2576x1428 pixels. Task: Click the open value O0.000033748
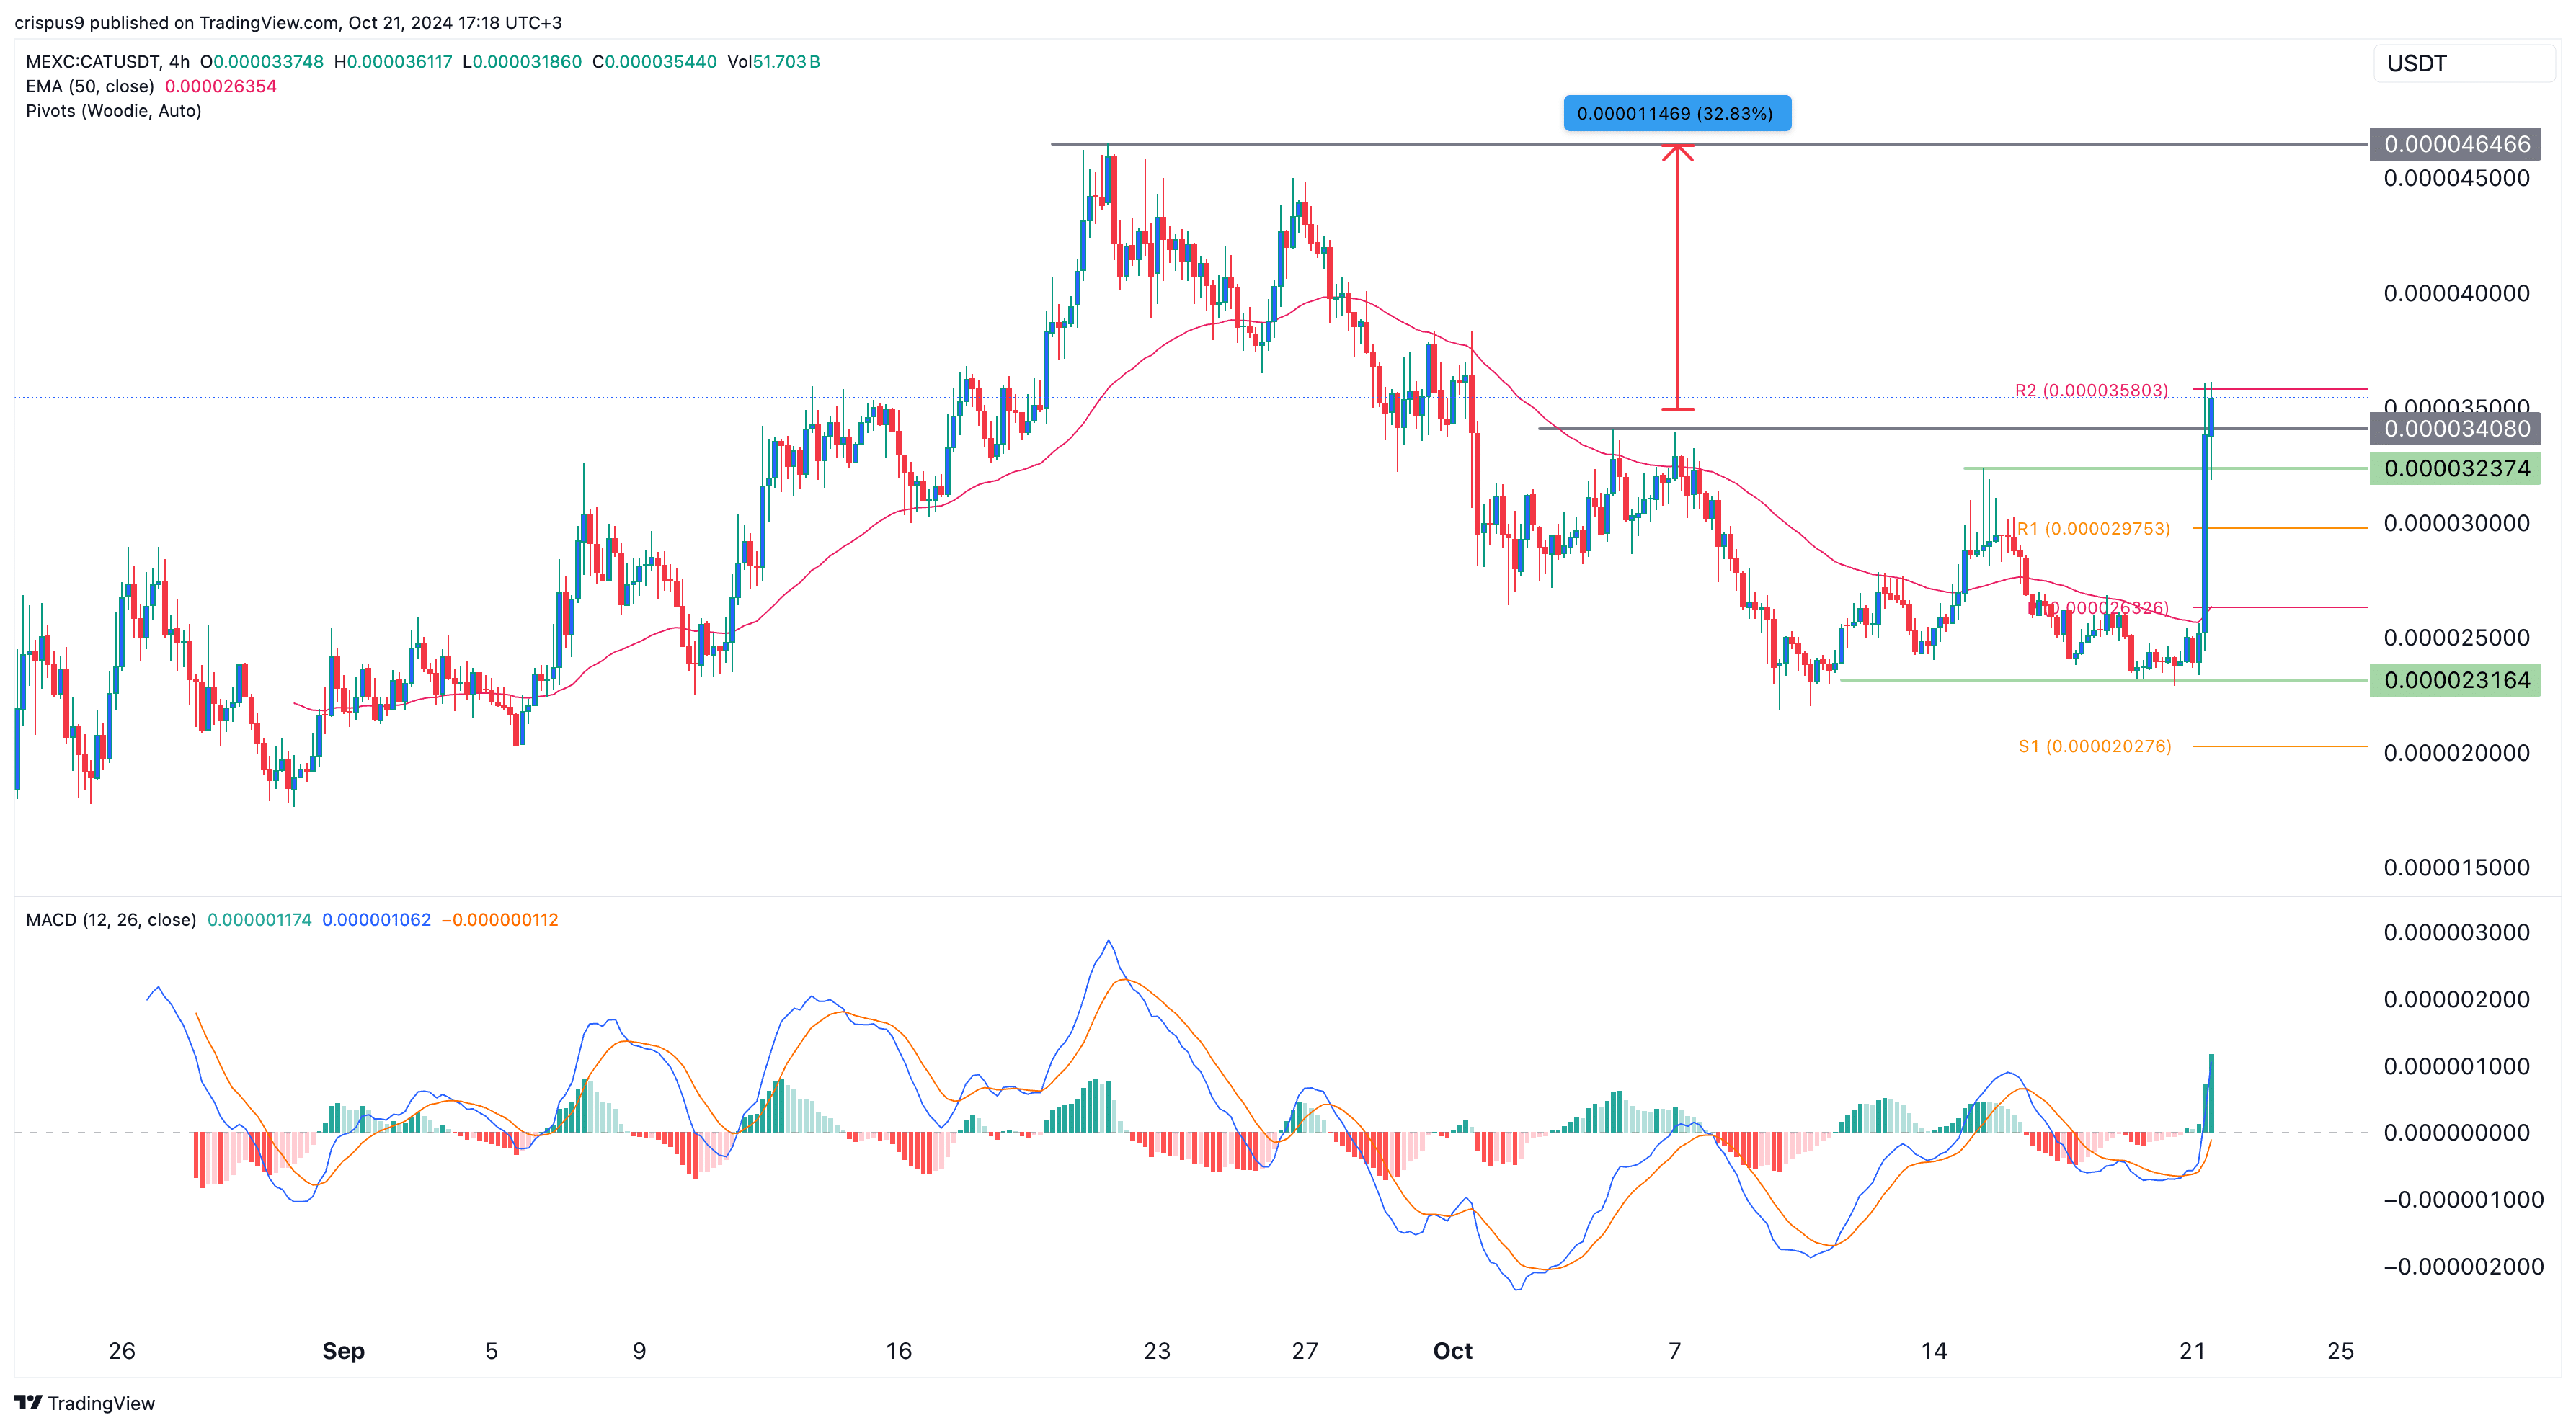click(x=261, y=62)
